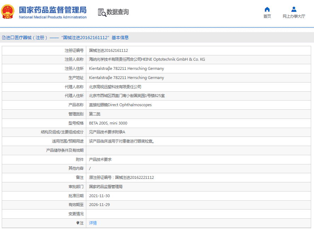Select the intended use text 该产品临床适用于对患者进行眼底检查
Image resolution: width=314 pixels, height=230 pixels.
coord(122,141)
